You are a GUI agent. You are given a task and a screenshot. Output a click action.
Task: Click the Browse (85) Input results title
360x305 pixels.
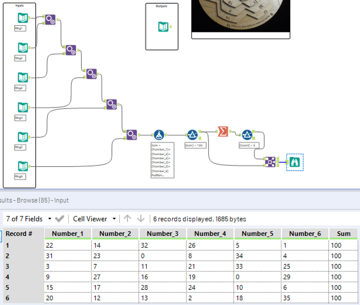tap(35, 200)
